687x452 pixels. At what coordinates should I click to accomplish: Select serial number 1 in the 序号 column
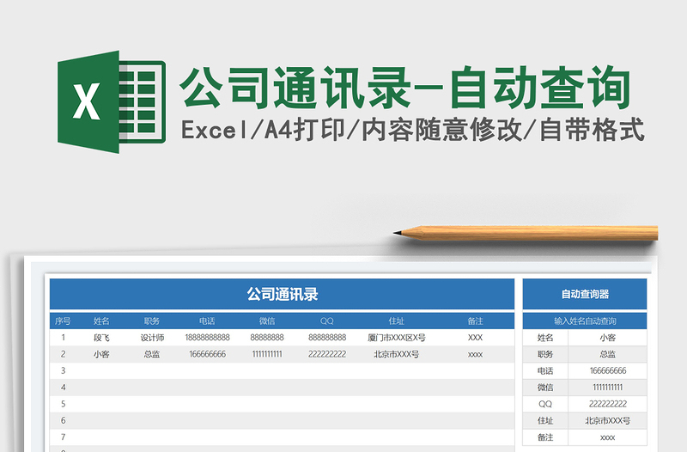click(x=63, y=338)
